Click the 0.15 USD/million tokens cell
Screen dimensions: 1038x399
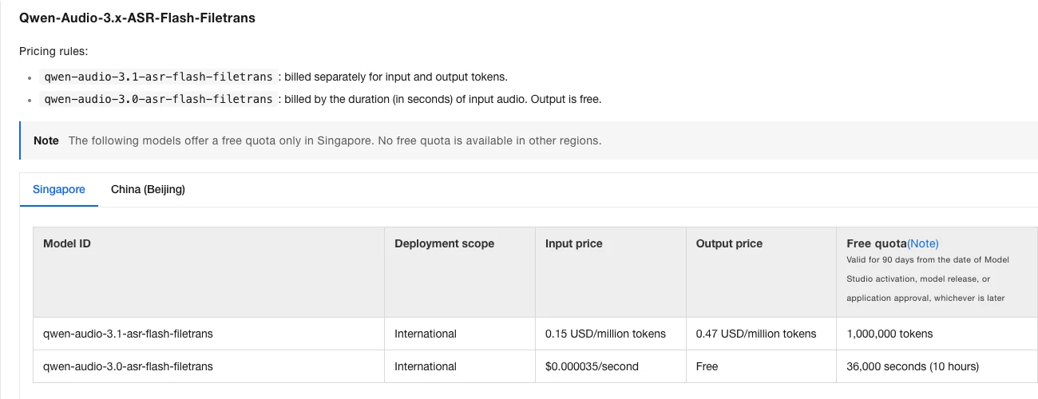coord(611,334)
